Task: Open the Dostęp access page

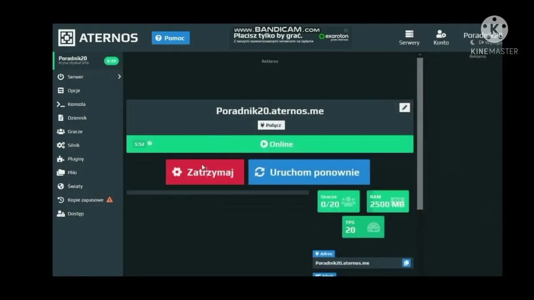Action: point(88,214)
